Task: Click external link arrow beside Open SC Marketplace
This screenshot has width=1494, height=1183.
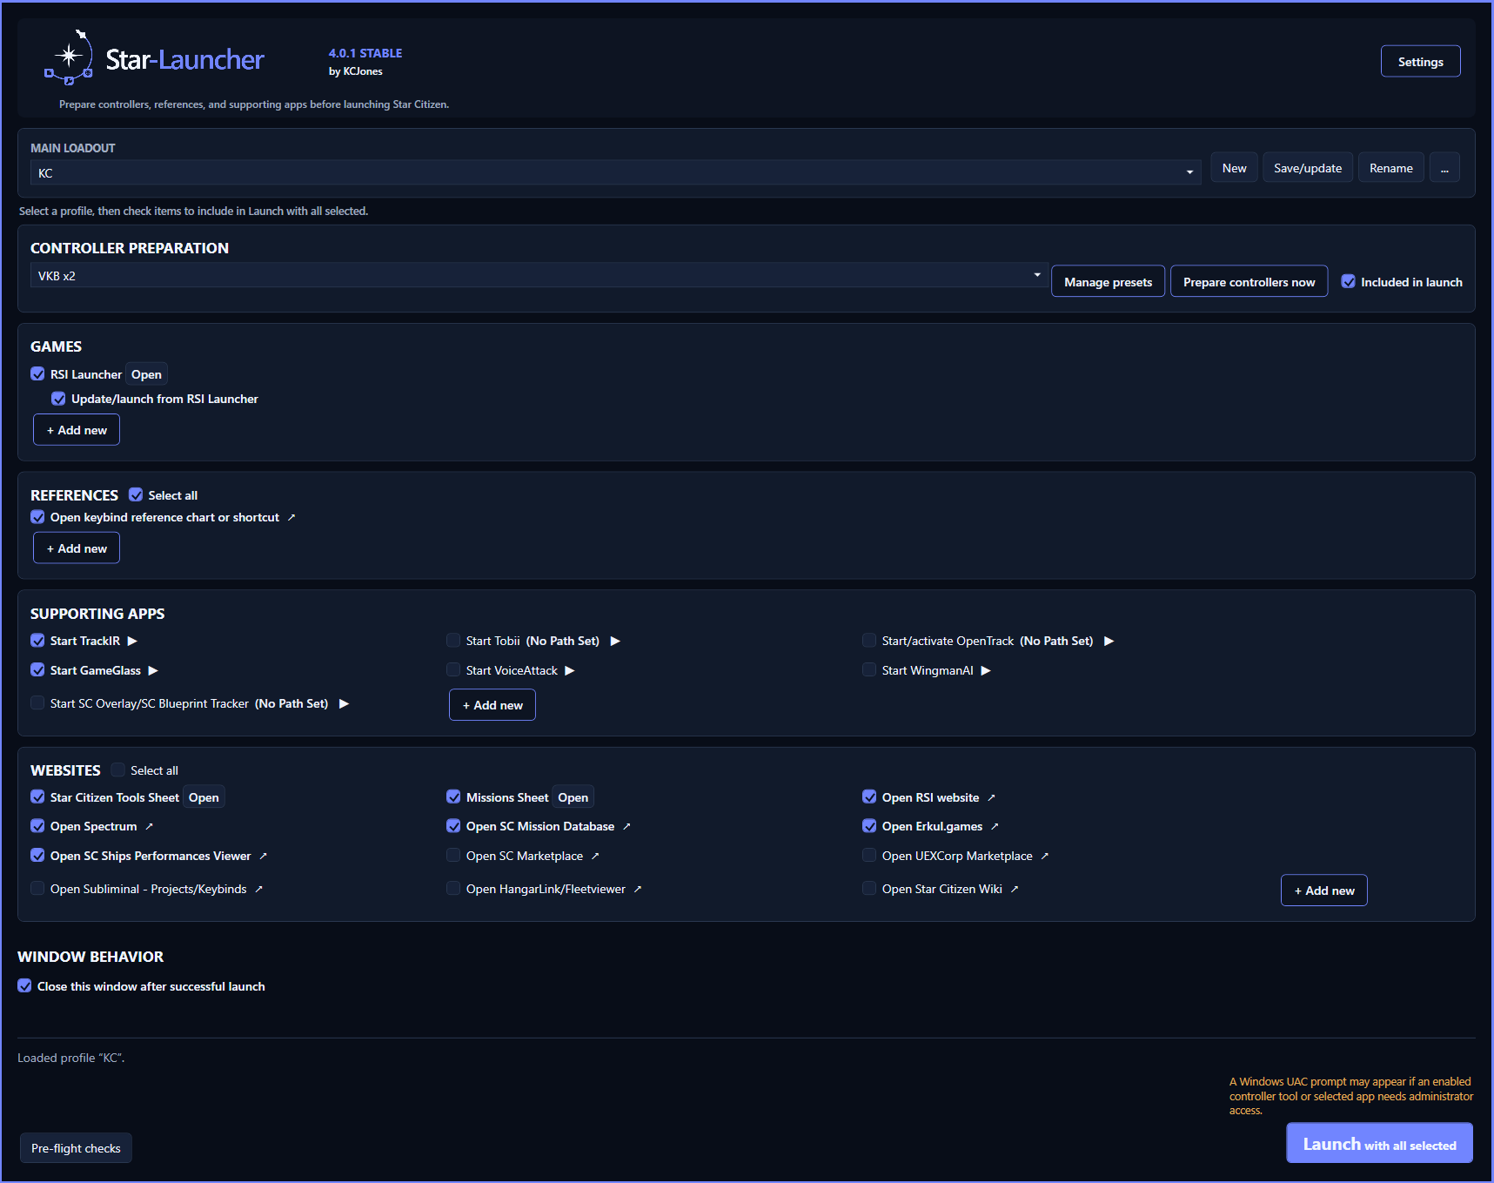Action: point(595,856)
